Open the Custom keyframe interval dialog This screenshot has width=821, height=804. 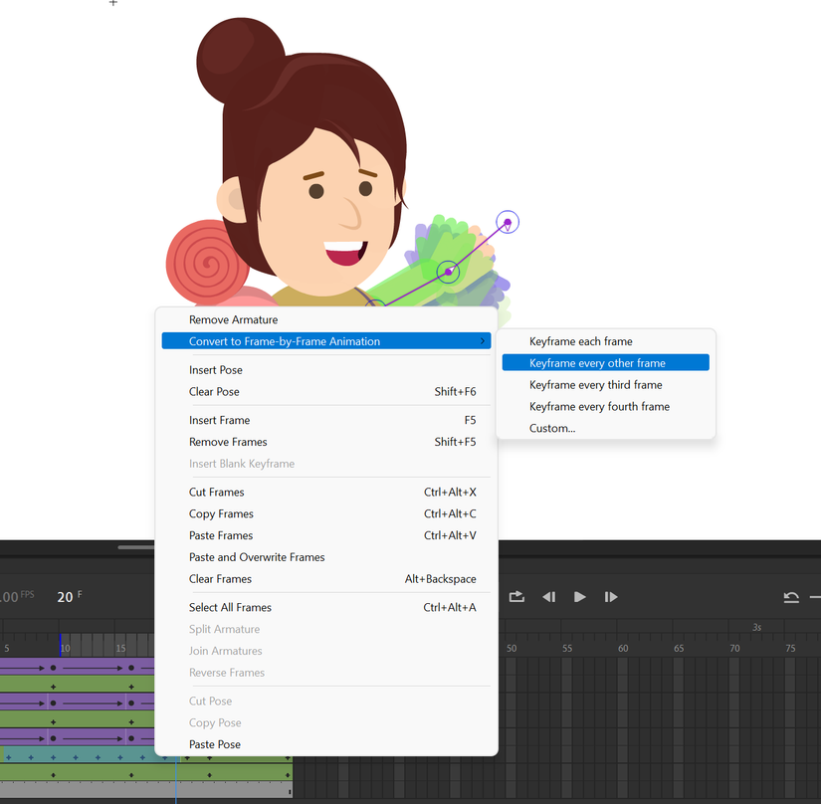554,428
